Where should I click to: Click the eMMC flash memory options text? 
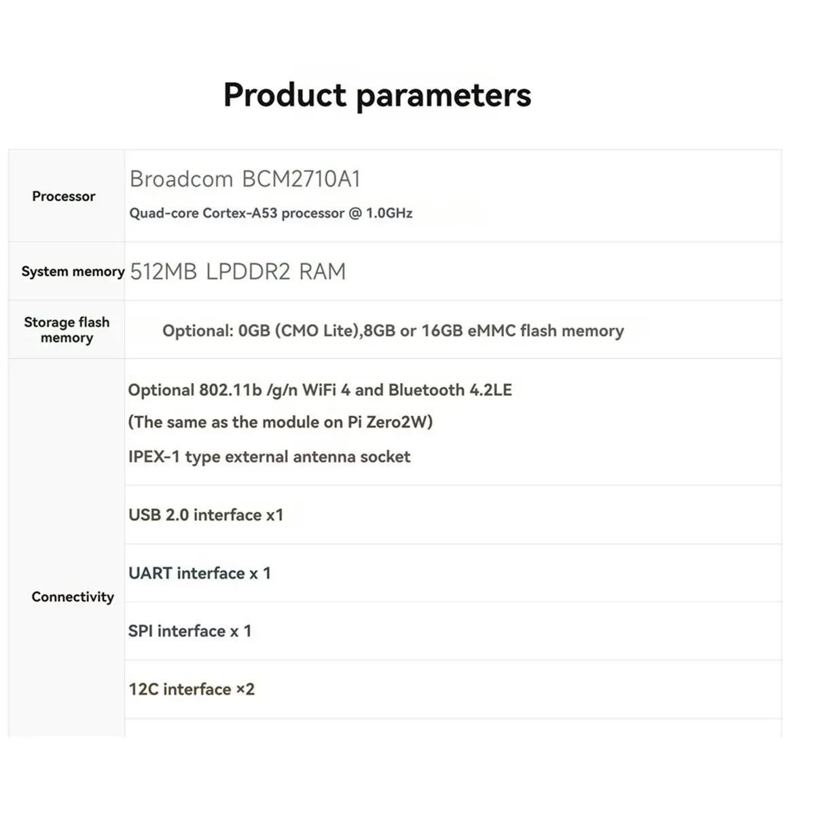click(x=393, y=331)
